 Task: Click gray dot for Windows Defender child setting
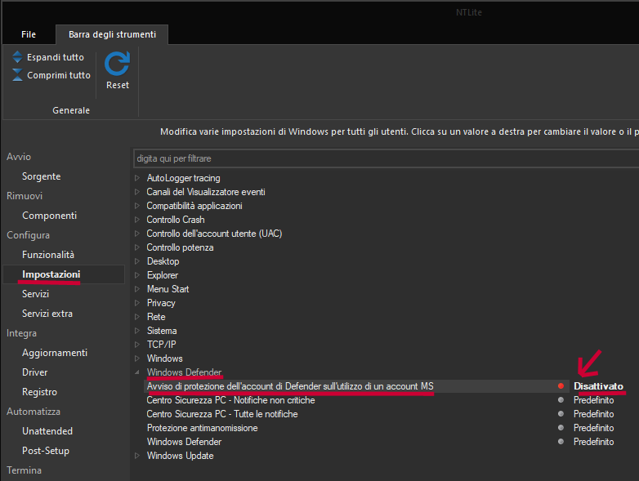(x=561, y=442)
